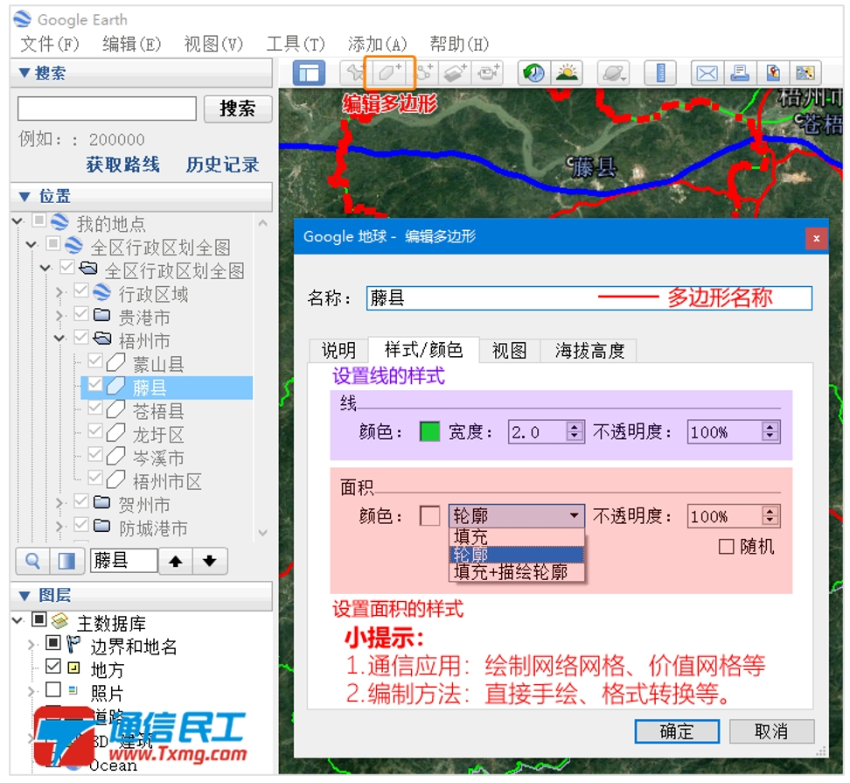Click the 搜索 search button

point(238,108)
